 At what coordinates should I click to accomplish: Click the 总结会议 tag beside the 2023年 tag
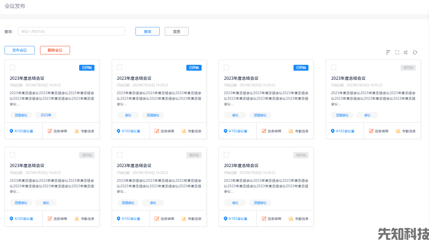[21, 115]
